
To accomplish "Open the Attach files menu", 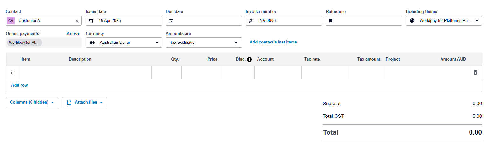I will [84, 102].
